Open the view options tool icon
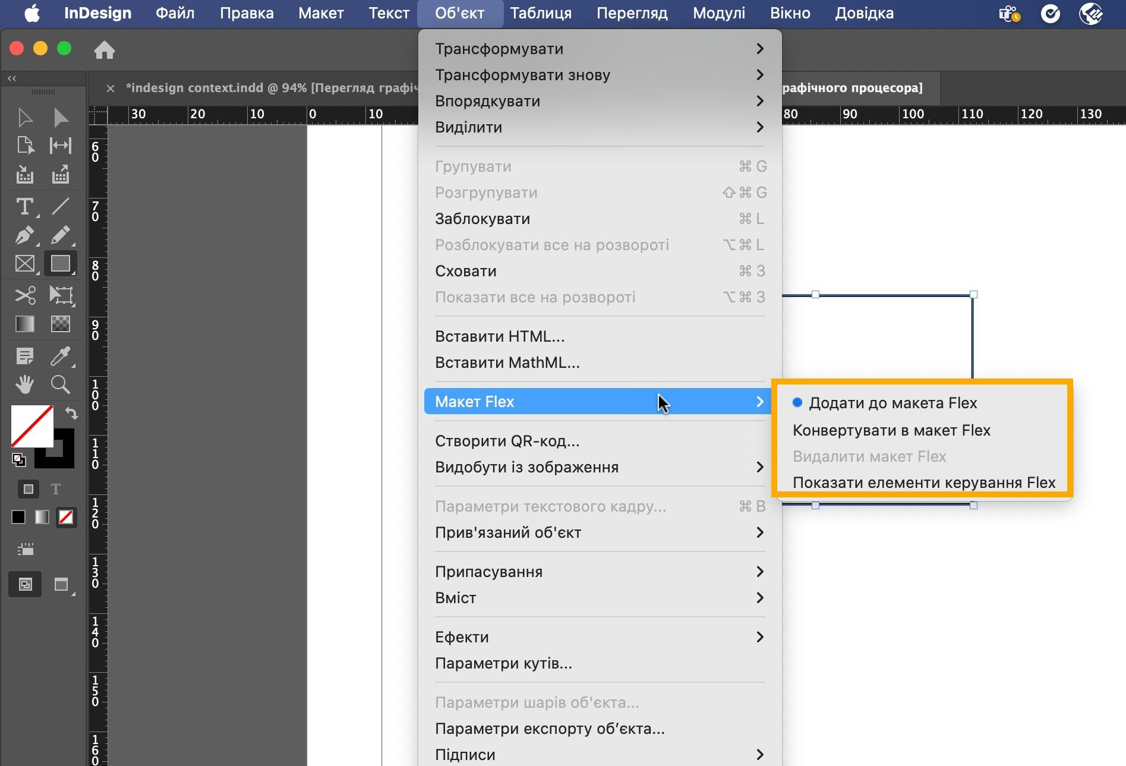 (26, 550)
